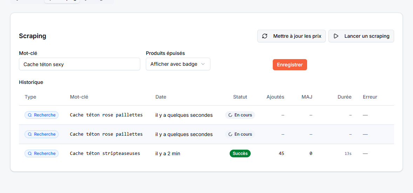Click the date il y a 2 min

click(168, 153)
